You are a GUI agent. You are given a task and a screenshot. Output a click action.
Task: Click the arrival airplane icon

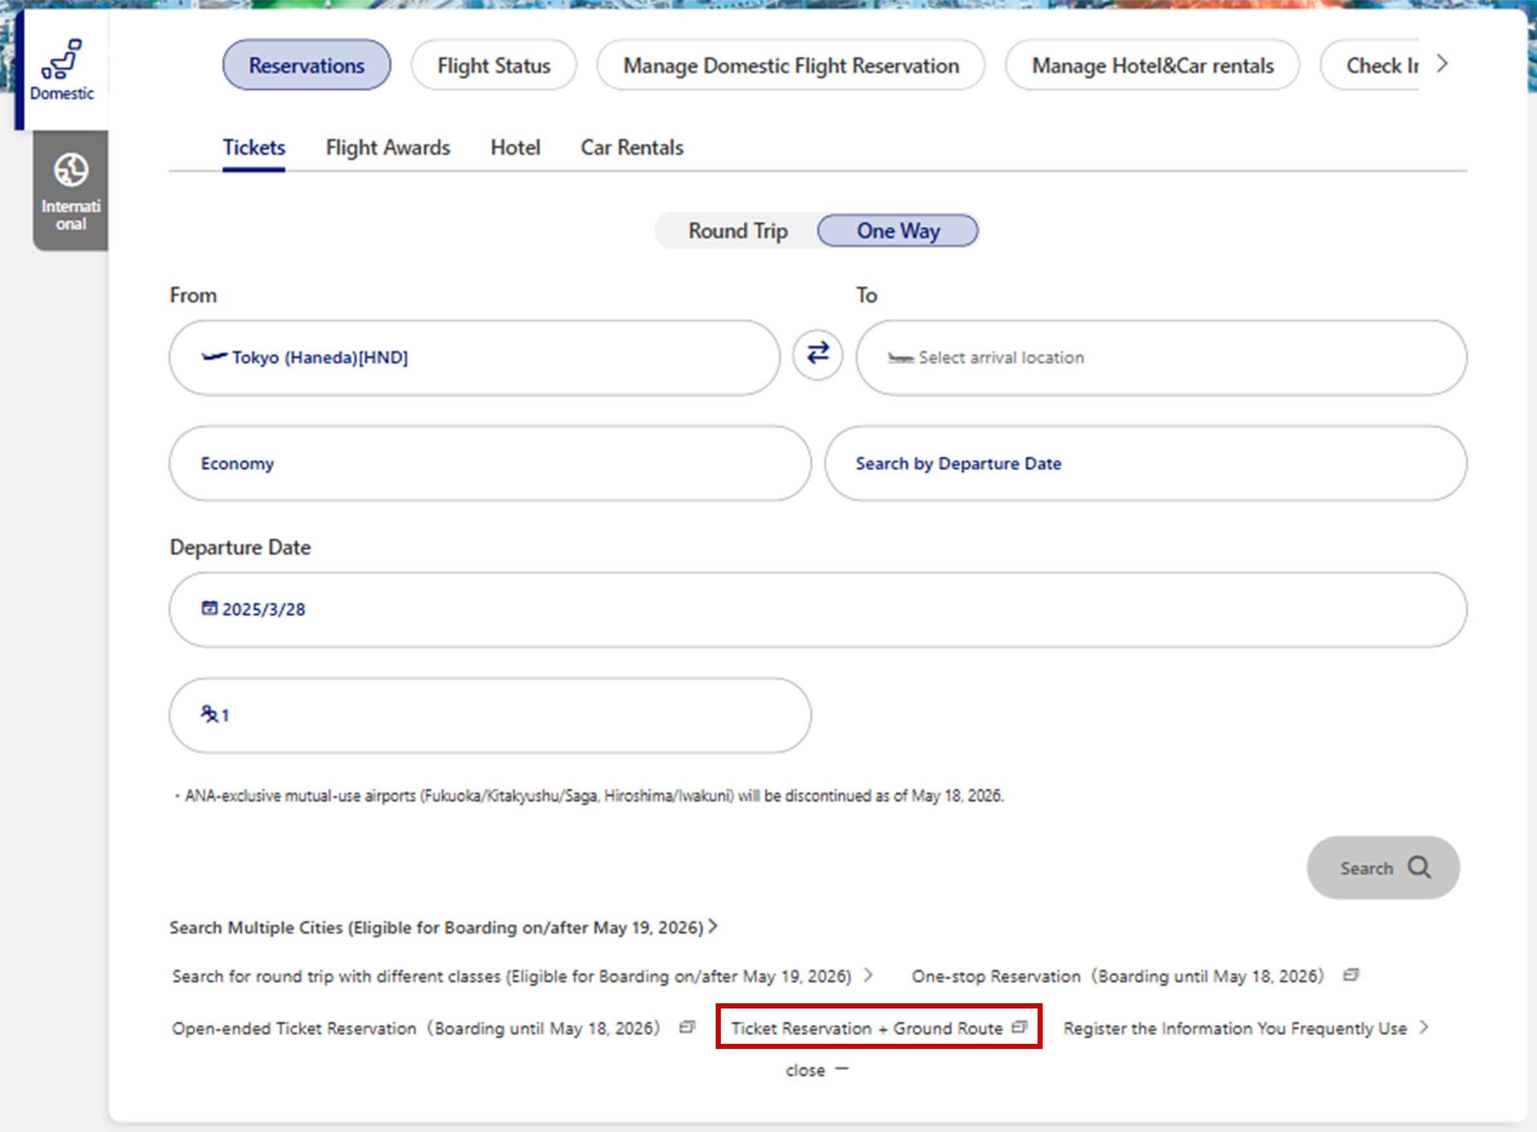coord(900,358)
